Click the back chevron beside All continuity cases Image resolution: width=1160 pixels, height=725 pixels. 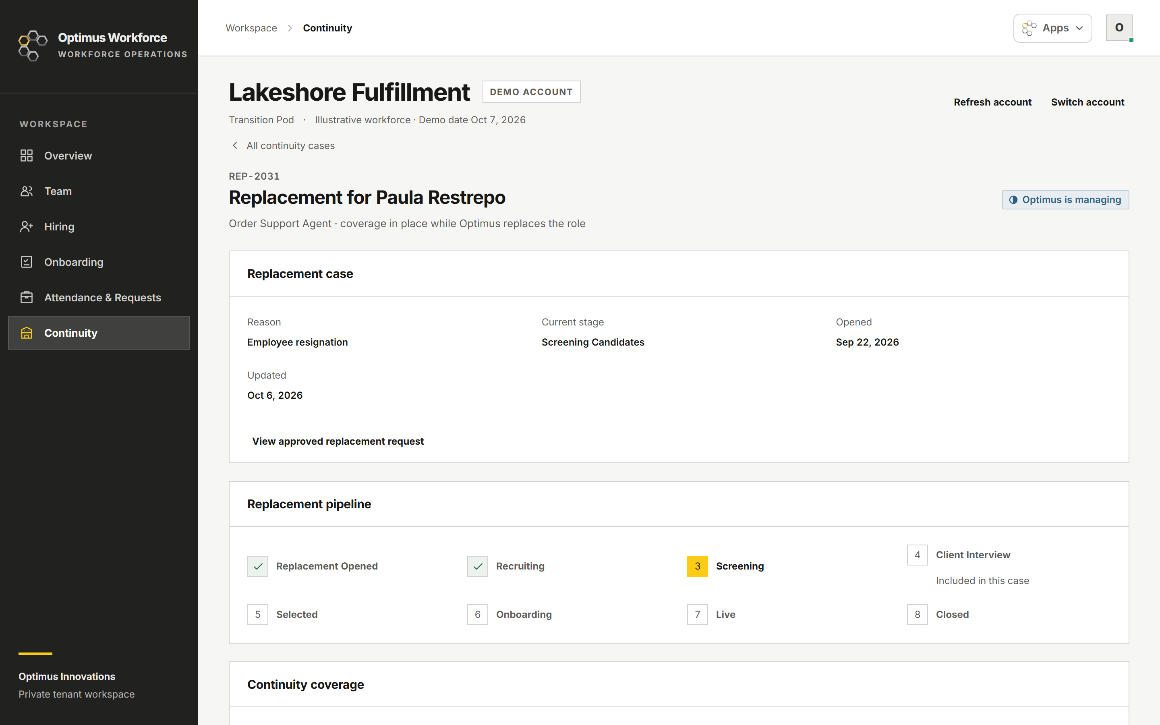click(x=235, y=145)
